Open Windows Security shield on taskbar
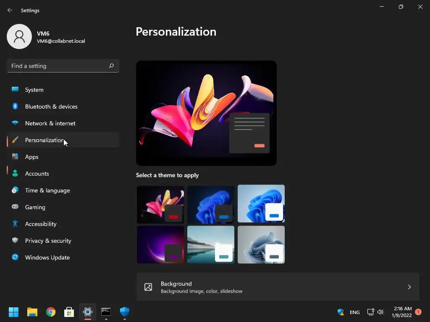430x322 pixels. [x=124, y=312]
